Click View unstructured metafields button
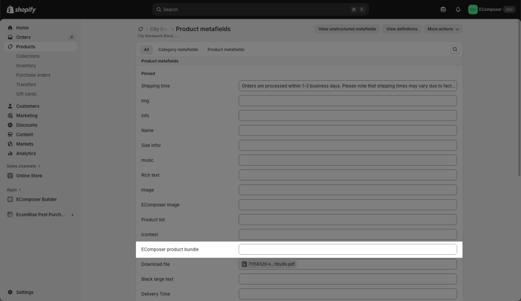The height and width of the screenshot is (301, 521). pyautogui.click(x=347, y=29)
